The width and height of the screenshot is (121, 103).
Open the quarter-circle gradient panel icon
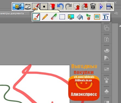(x=107, y=58)
